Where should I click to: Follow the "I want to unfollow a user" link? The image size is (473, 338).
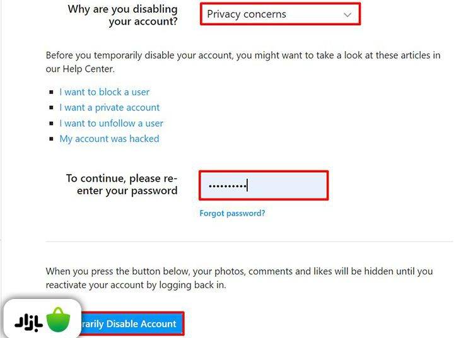[x=111, y=124]
